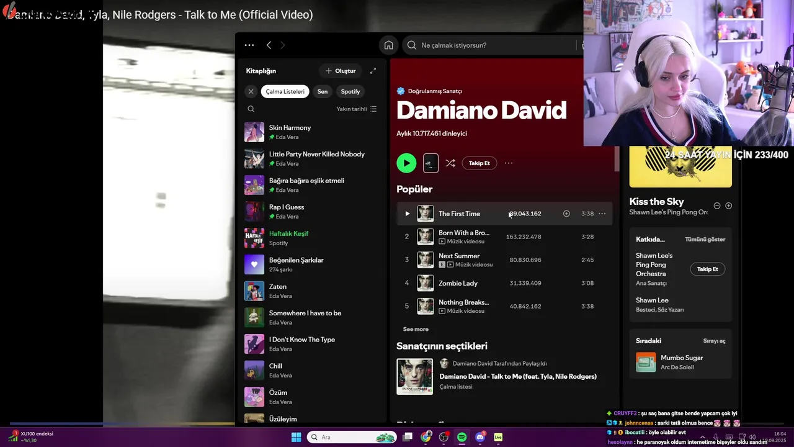Image resolution: width=794 pixels, height=447 pixels.
Task: Toggle shuffle on the artist page
Action: click(450, 163)
